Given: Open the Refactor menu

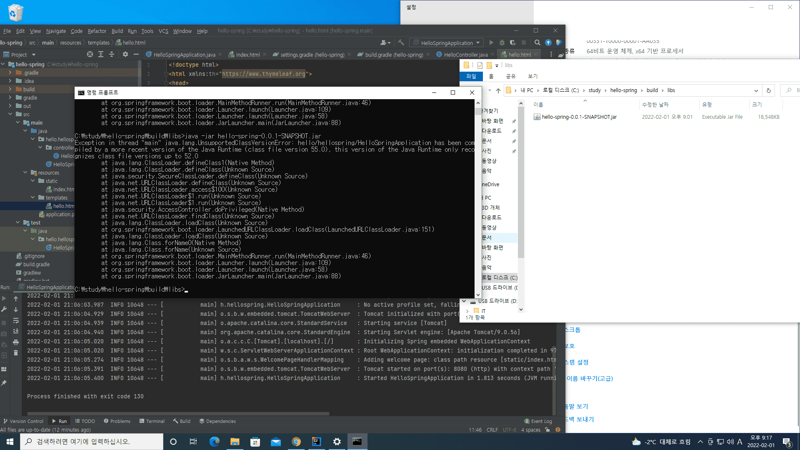Looking at the screenshot, I should pyautogui.click(x=97, y=31).
